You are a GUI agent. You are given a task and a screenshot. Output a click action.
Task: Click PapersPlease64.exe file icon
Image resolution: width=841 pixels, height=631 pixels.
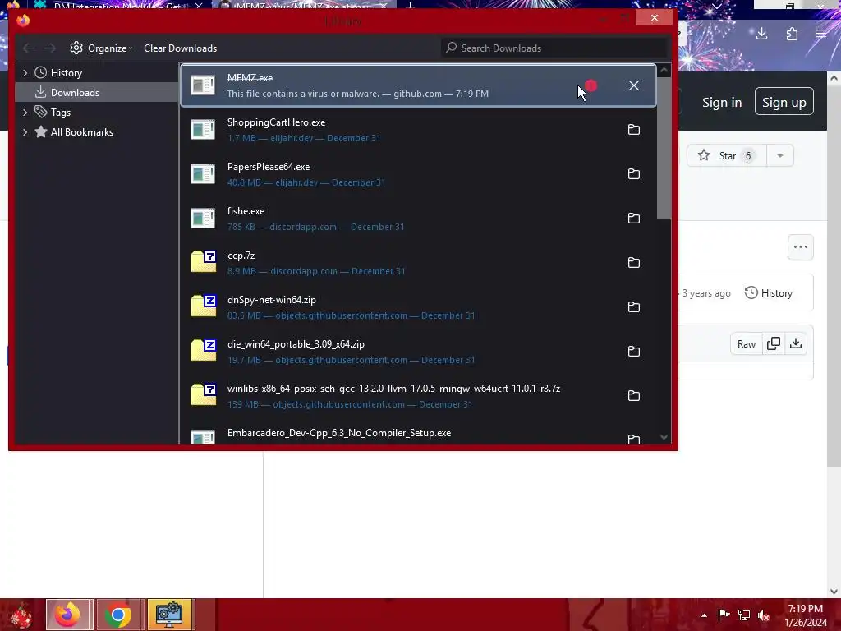click(203, 174)
